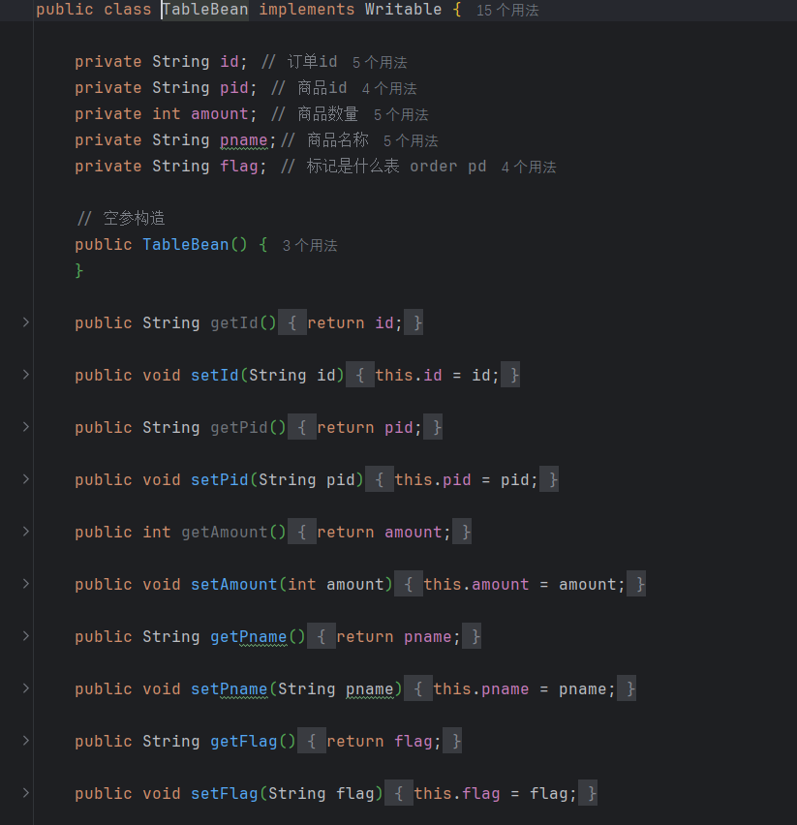
Task: Click the 4个用法 hint beside flag field
Action: (531, 166)
